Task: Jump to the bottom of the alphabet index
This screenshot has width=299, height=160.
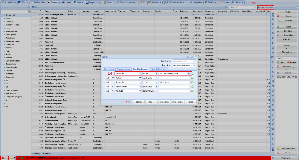Action: coord(273,149)
